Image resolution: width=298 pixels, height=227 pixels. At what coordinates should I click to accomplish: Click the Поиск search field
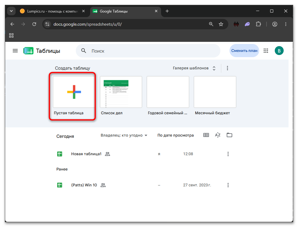[x=148, y=51]
